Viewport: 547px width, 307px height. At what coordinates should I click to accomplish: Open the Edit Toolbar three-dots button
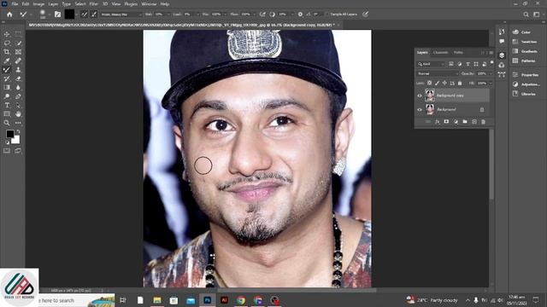[x=18, y=123]
